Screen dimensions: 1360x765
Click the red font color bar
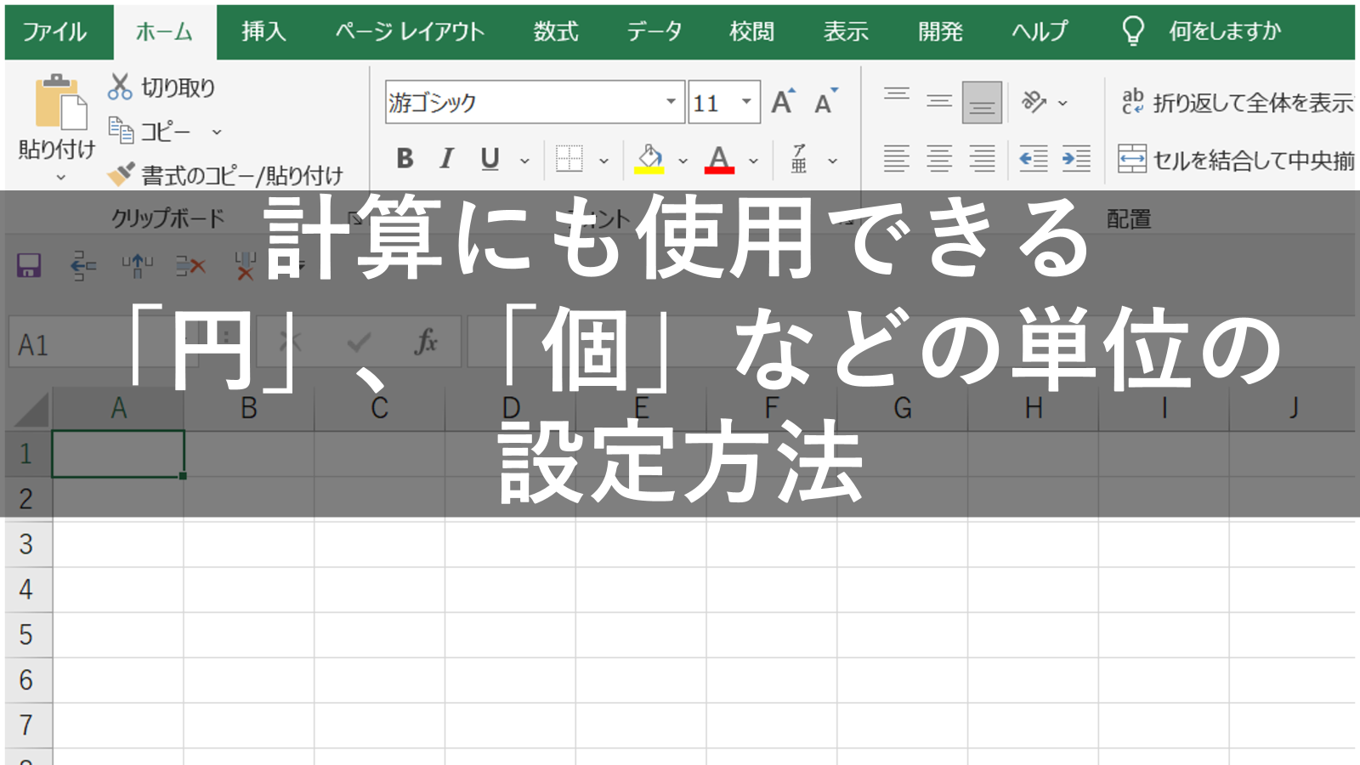point(719,171)
